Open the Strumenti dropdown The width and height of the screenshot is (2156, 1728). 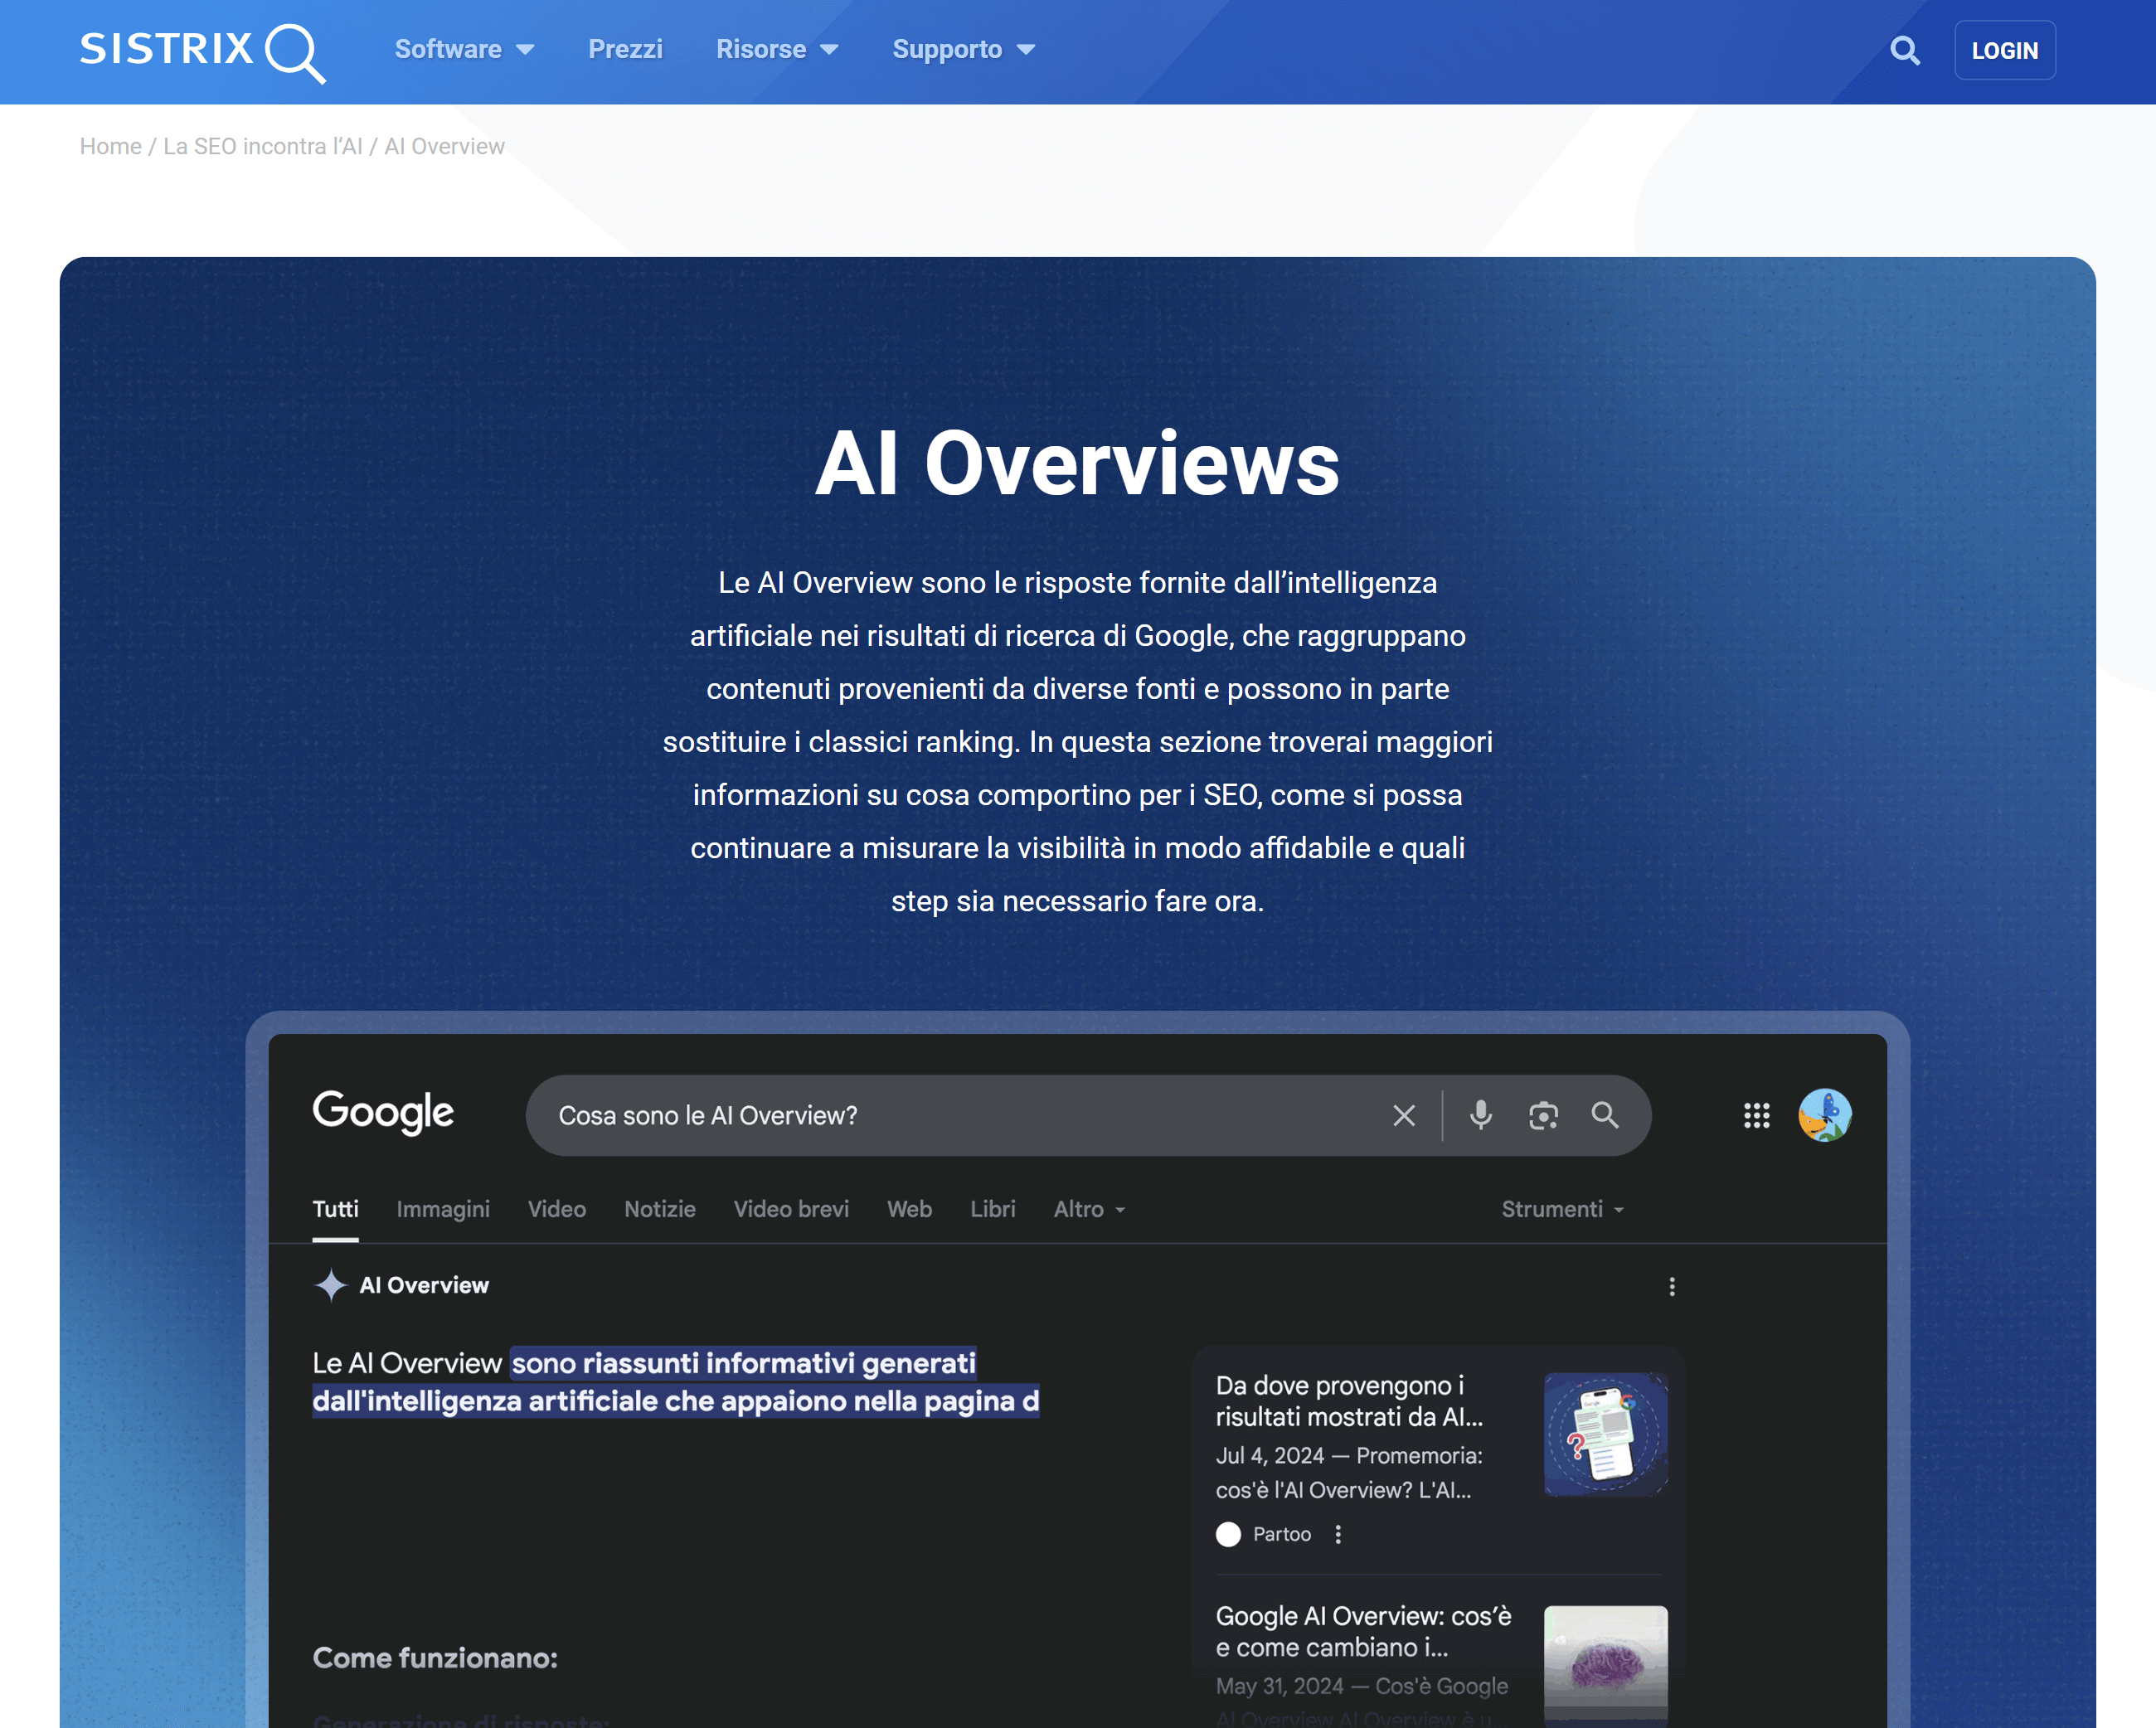tap(1561, 1208)
